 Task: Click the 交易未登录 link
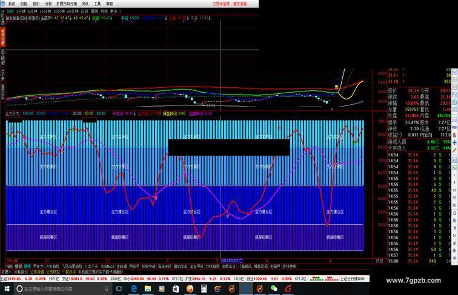click(x=221, y=4)
